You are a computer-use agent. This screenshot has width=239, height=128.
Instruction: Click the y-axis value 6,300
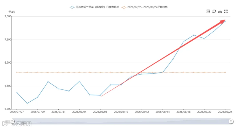(x=8, y=109)
